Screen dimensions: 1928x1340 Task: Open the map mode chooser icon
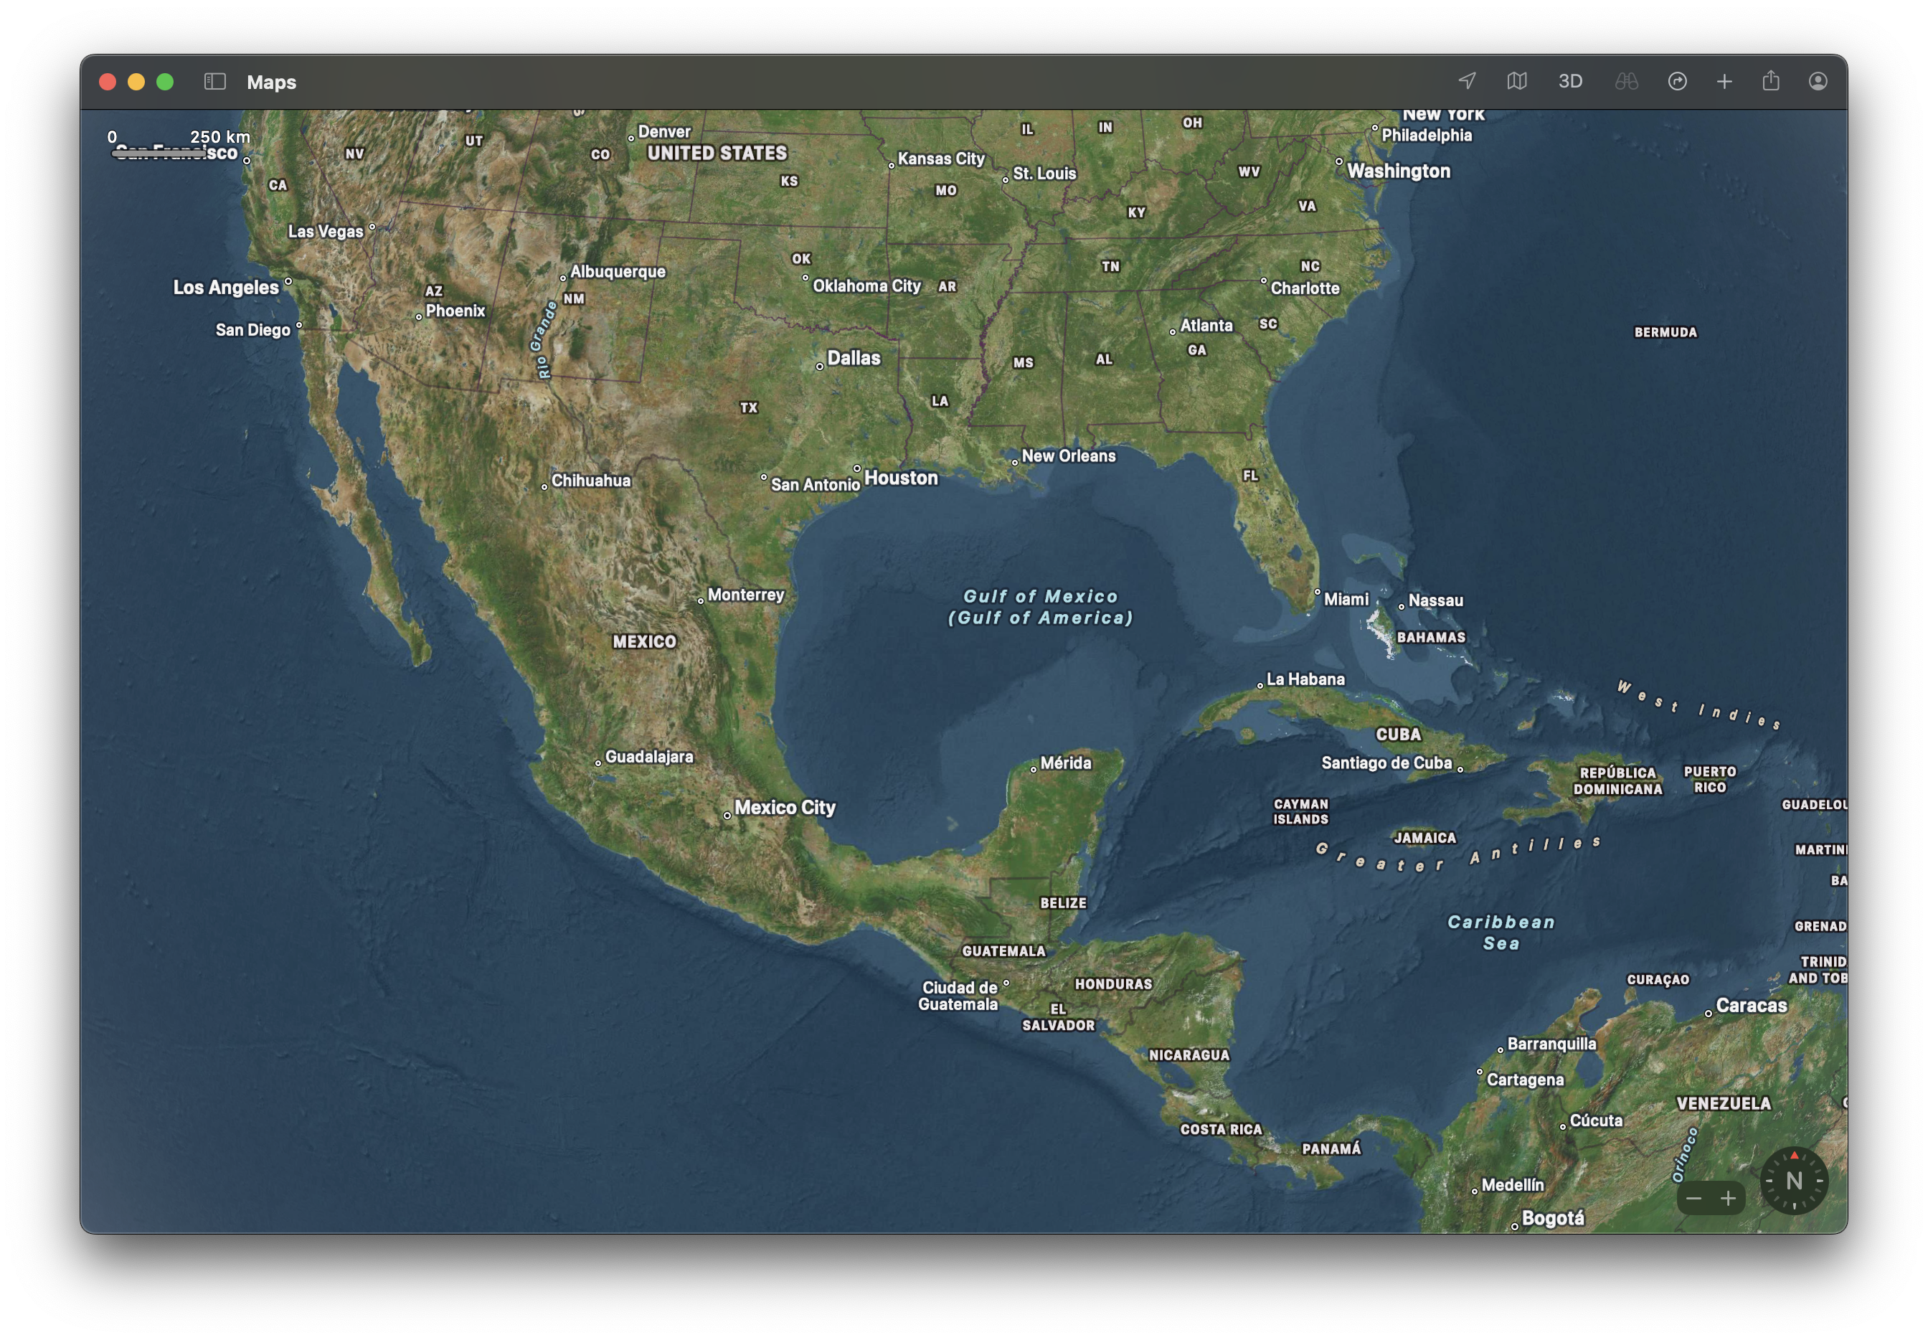click(1516, 82)
